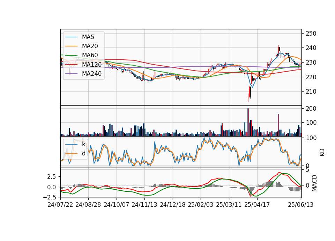Image resolution: width=335 pixels, height=241 pixels.
Task: Click the tallest volume bar in April
Action: click(x=248, y=122)
